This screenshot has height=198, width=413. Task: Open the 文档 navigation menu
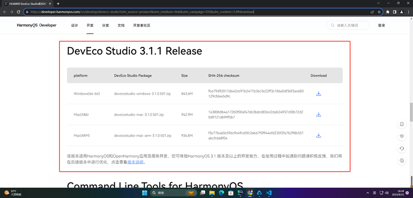121,26
